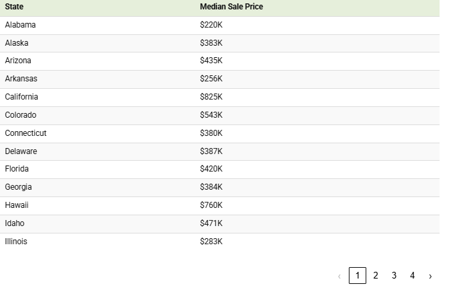Jump to page 3
The height and width of the screenshot is (292, 453).
click(x=394, y=276)
